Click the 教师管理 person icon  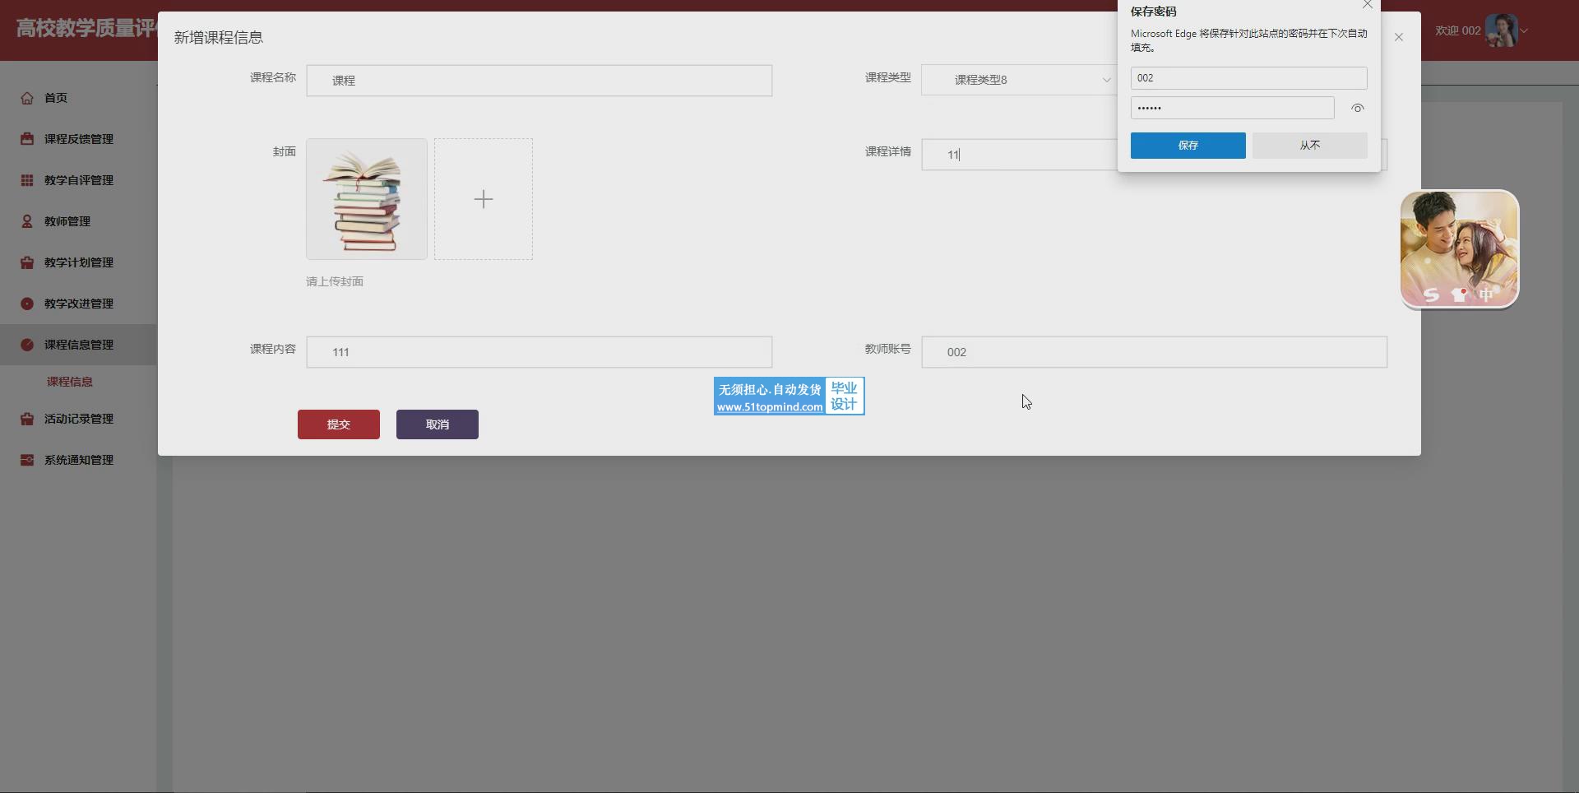click(x=27, y=221)
